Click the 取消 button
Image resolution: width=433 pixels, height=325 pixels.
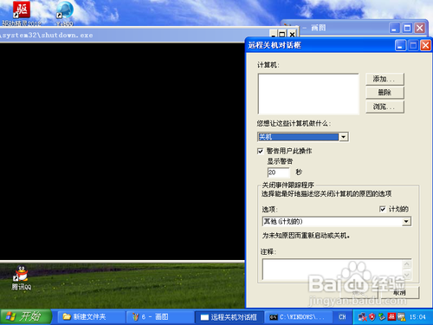click(399, 293)
